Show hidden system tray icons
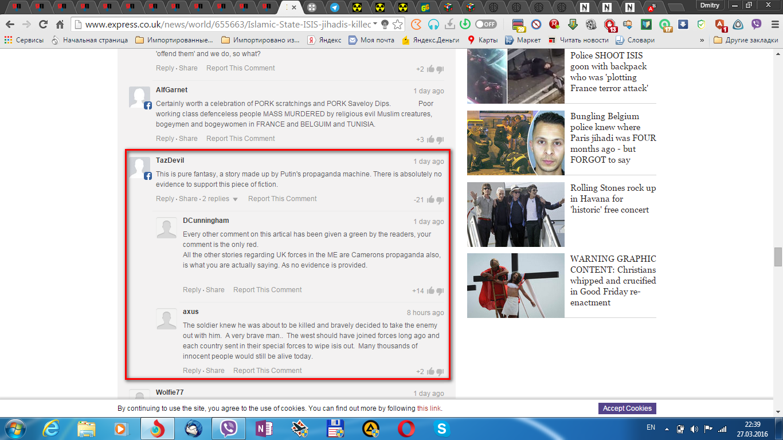 [667, 429]
